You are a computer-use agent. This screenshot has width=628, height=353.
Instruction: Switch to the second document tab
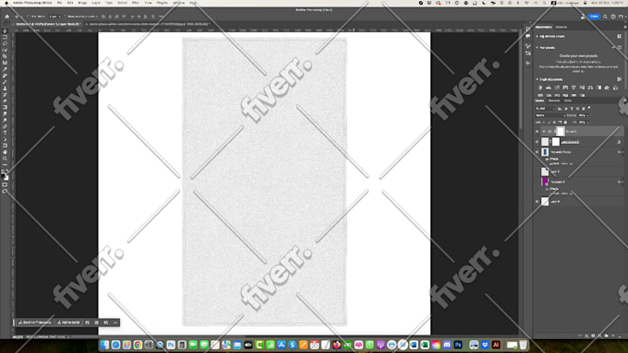pyautogui.click(x=148, y=24)
